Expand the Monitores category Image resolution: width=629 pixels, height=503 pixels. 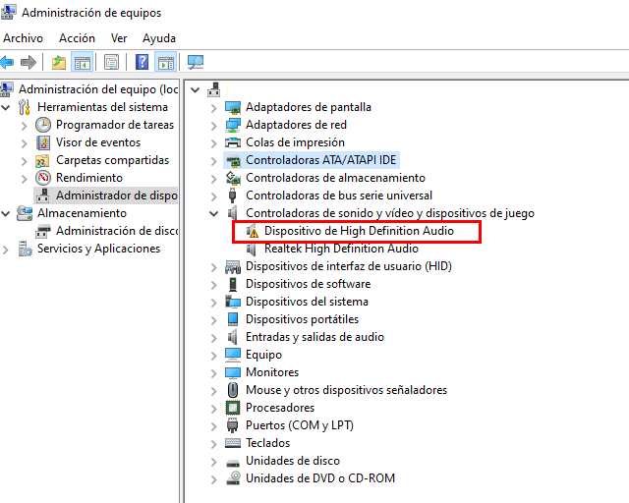click(x=214, y=373)
